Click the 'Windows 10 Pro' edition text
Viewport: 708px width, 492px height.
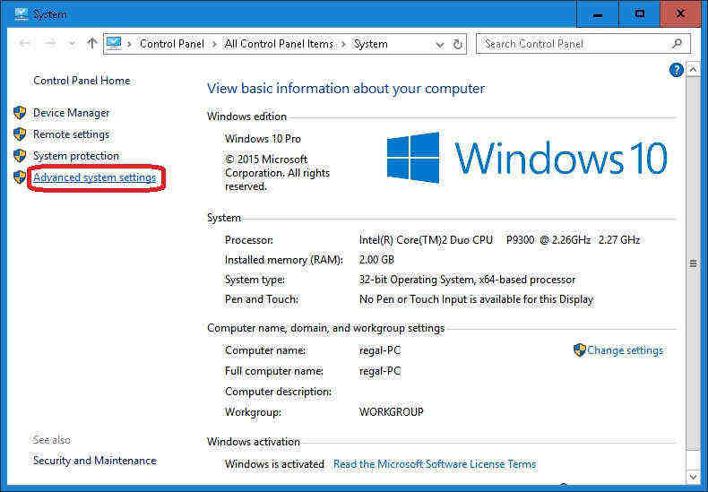[x=263, y=139]
